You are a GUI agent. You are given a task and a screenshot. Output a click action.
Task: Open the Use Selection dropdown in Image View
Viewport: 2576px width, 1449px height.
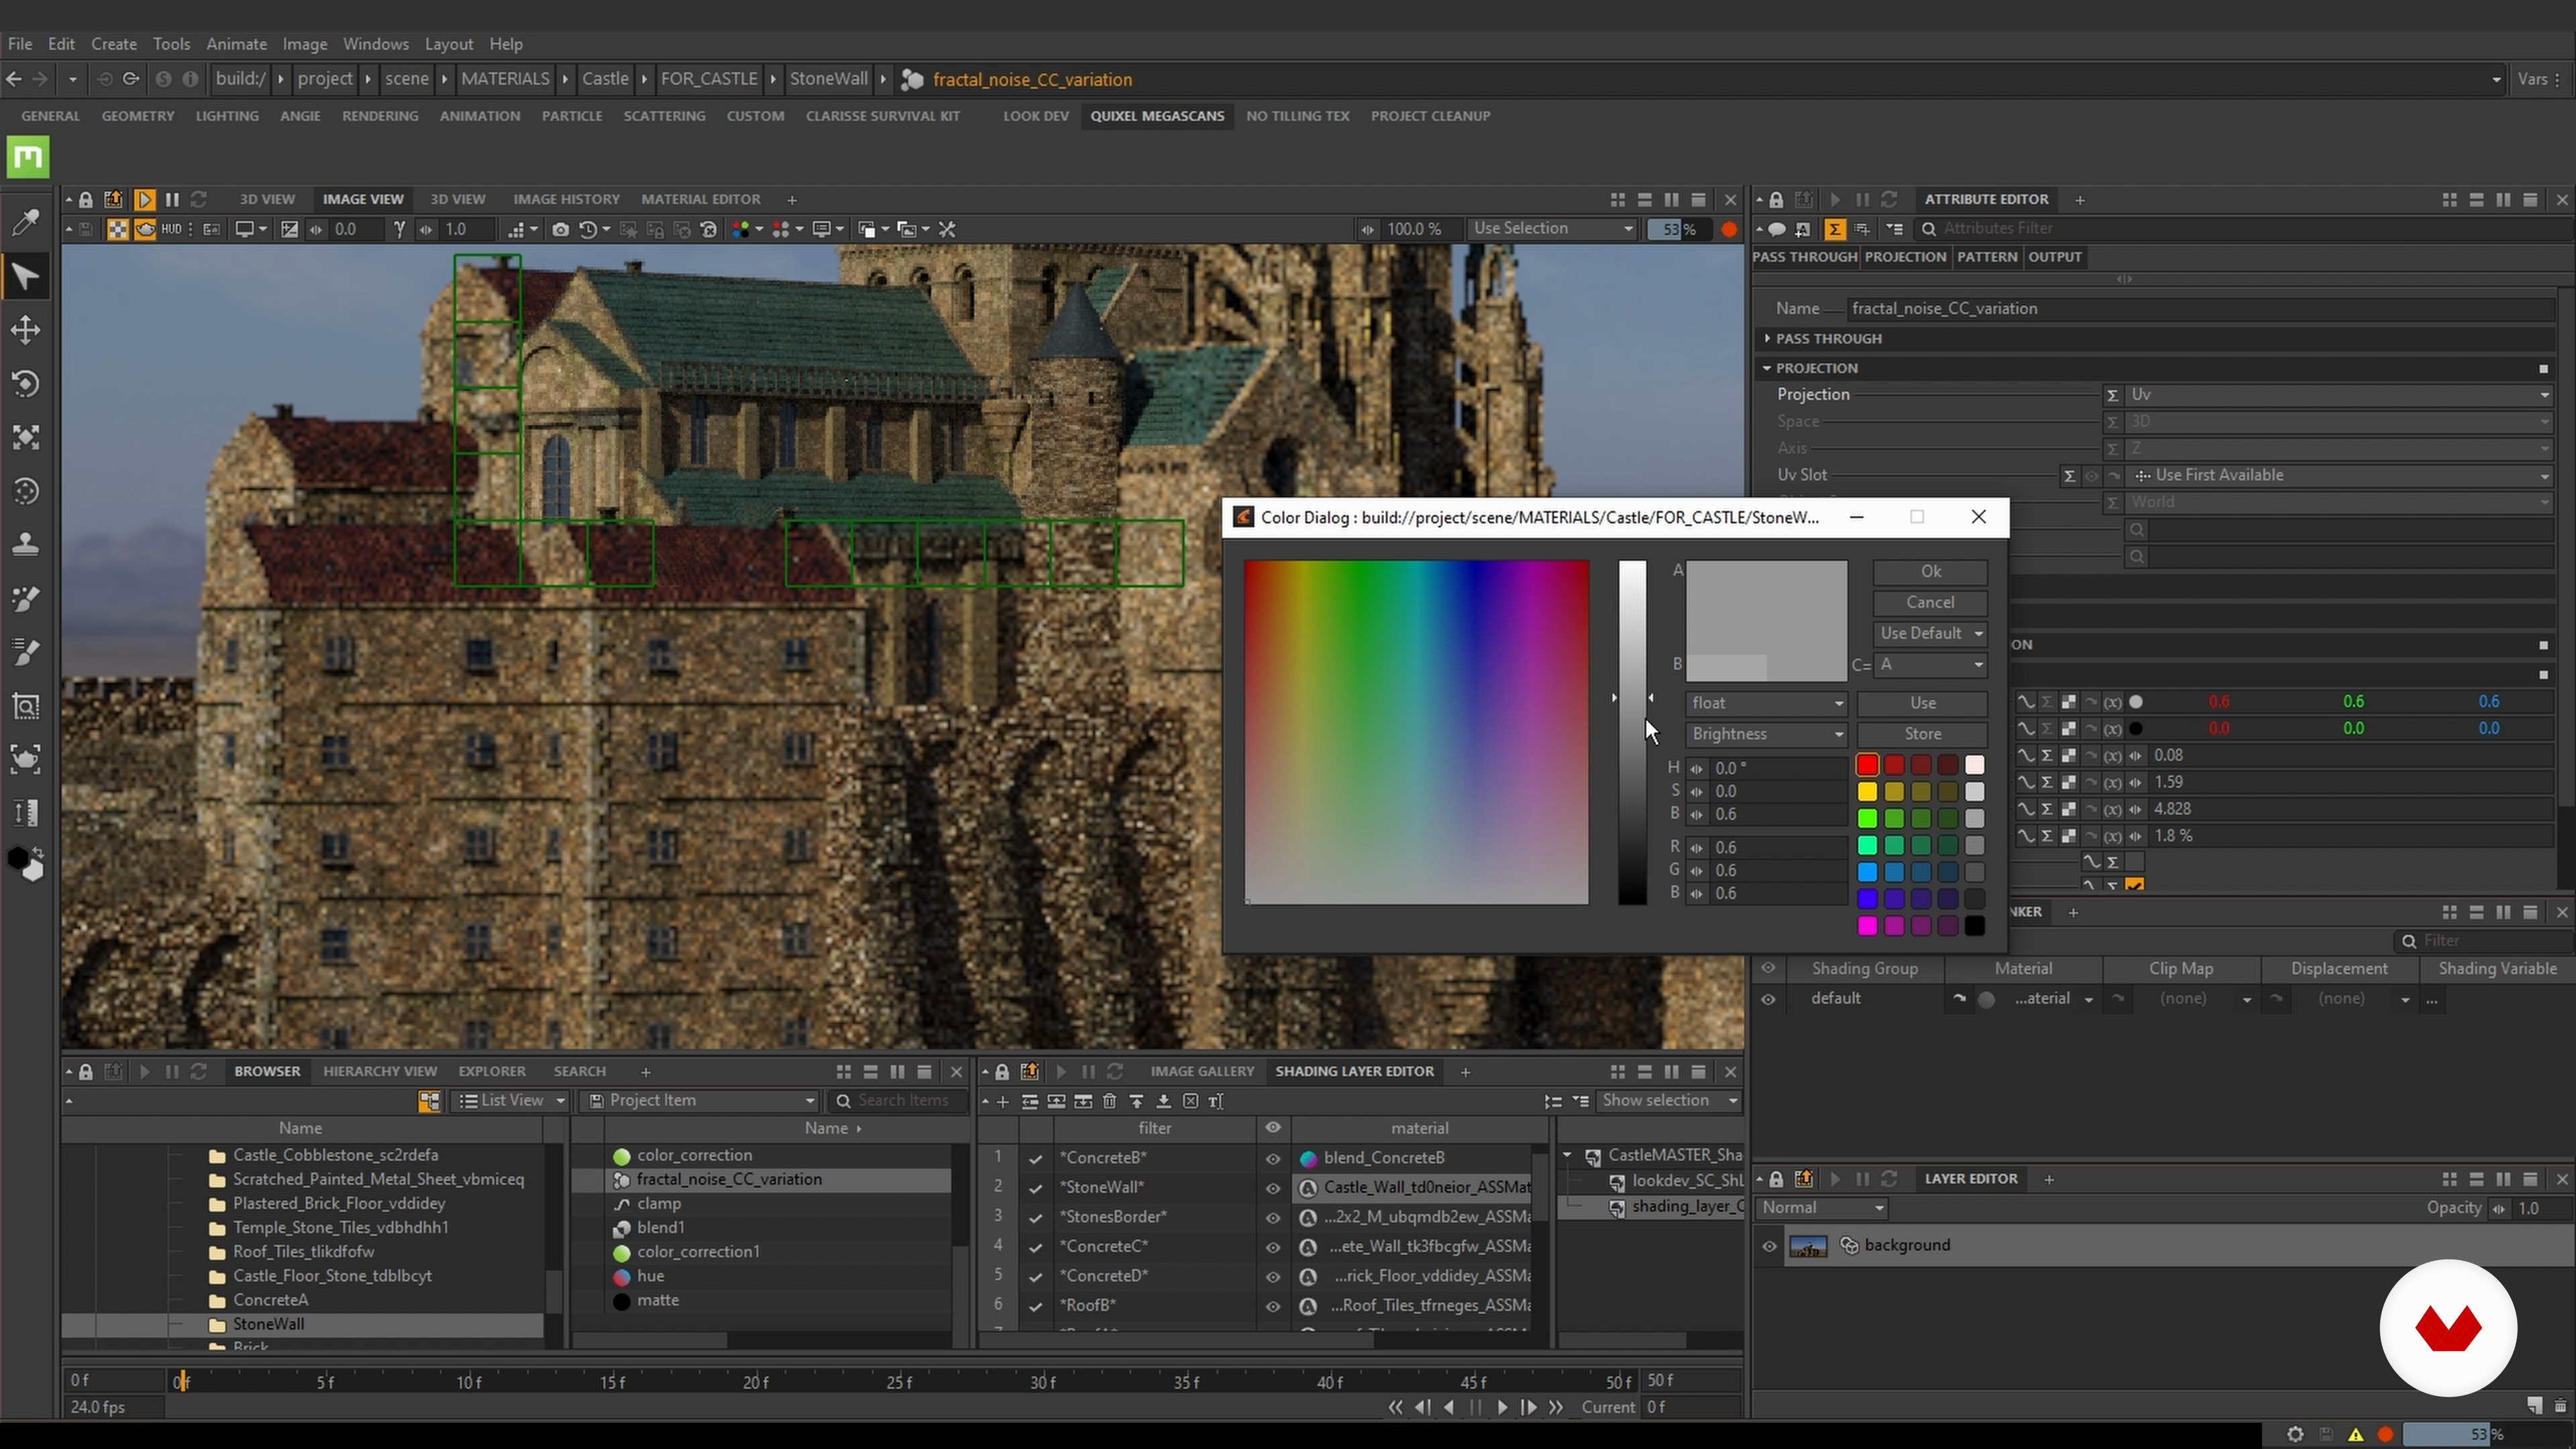click(1551, 229)
